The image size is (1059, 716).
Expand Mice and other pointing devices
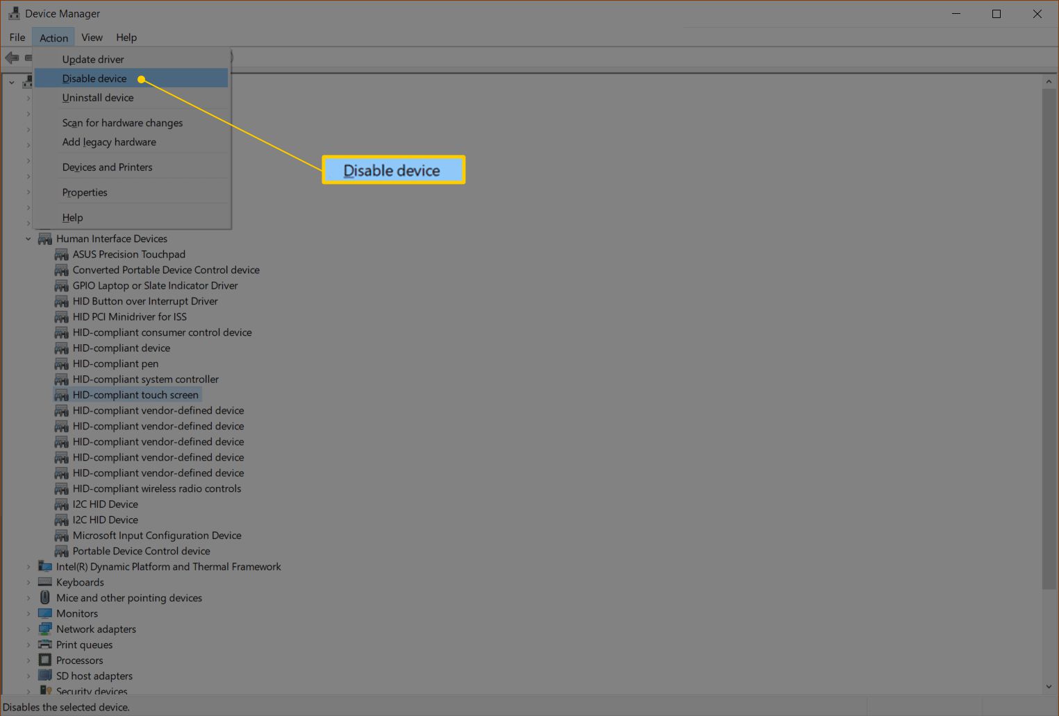point(28,598)
